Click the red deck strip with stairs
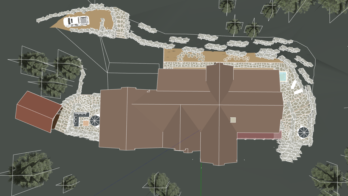 pyautogui.click(x=259, y=136)
